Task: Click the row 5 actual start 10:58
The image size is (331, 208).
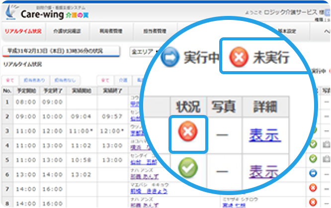Action: tap(81, 160)
